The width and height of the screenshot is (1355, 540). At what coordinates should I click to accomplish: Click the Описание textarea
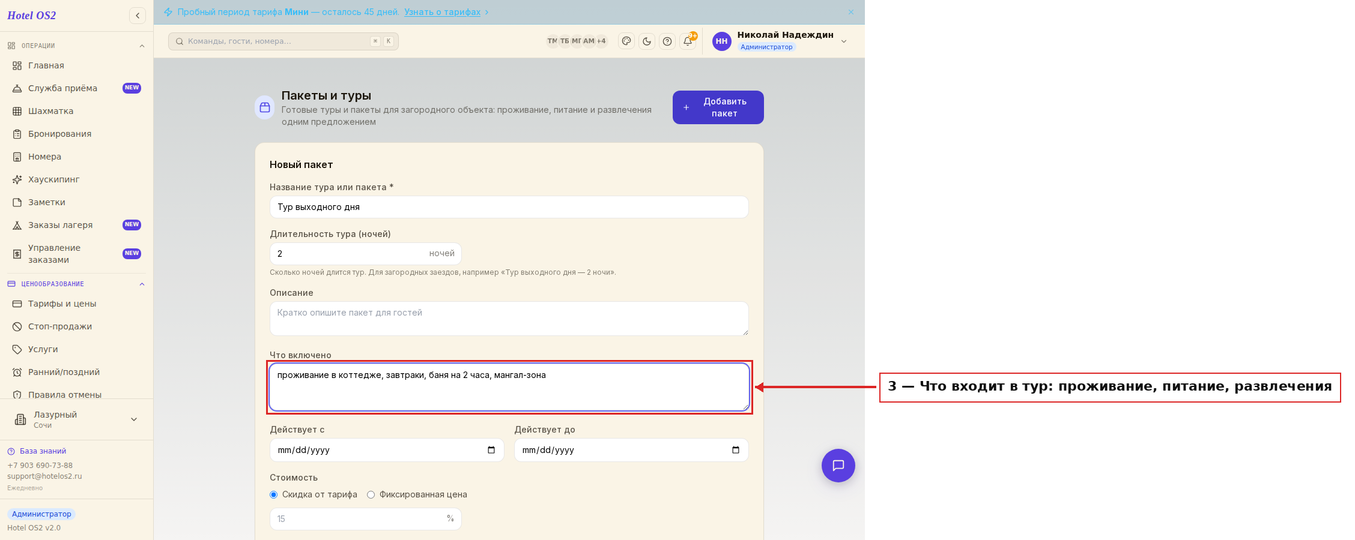point(509,319)
